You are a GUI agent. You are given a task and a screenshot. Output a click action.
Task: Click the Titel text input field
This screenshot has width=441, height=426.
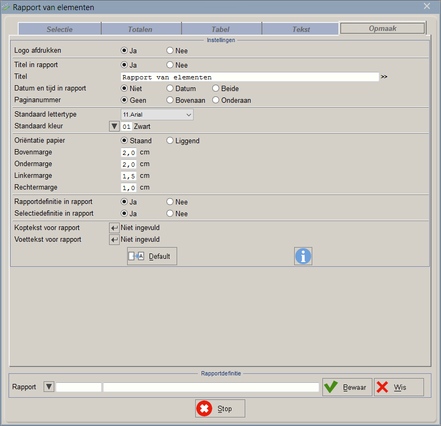[249, 77]
